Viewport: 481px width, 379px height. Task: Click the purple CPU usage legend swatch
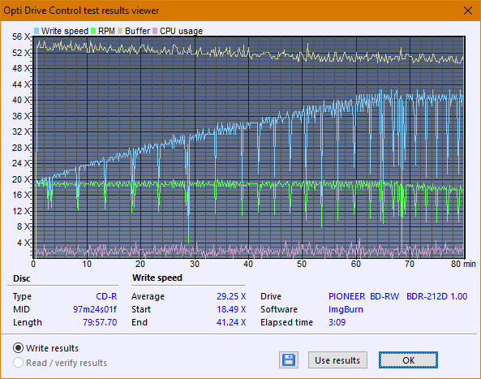155,31
